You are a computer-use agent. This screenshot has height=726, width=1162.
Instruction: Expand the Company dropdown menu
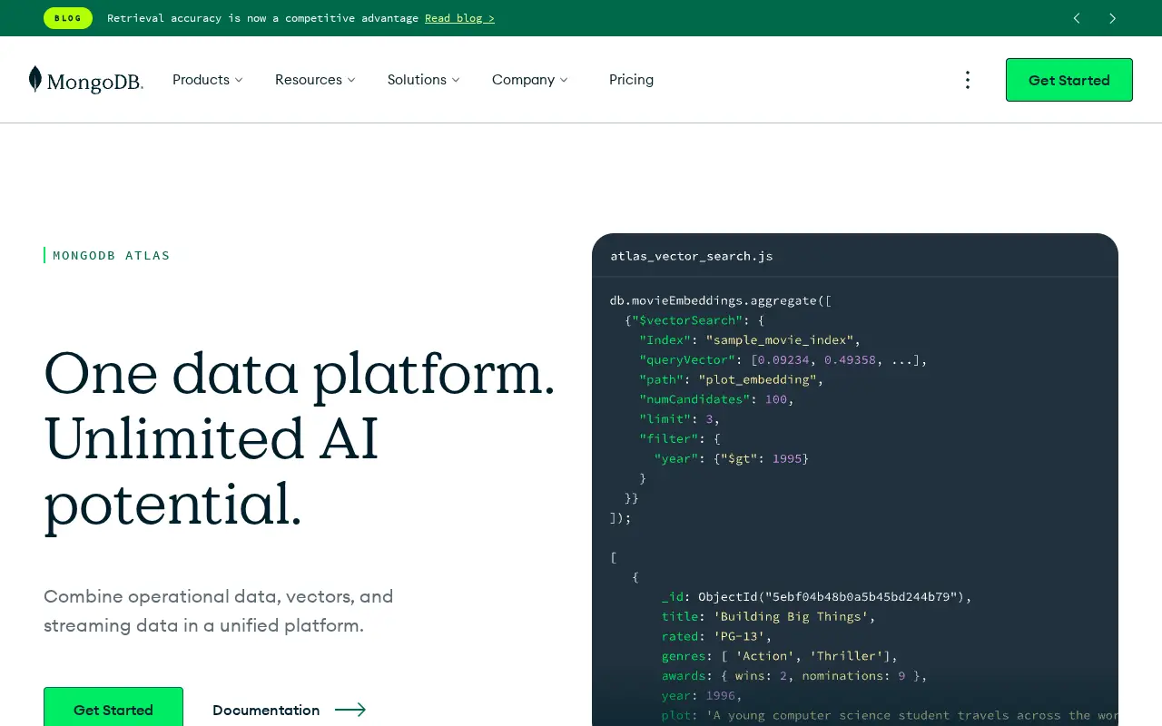click(529, 80)
